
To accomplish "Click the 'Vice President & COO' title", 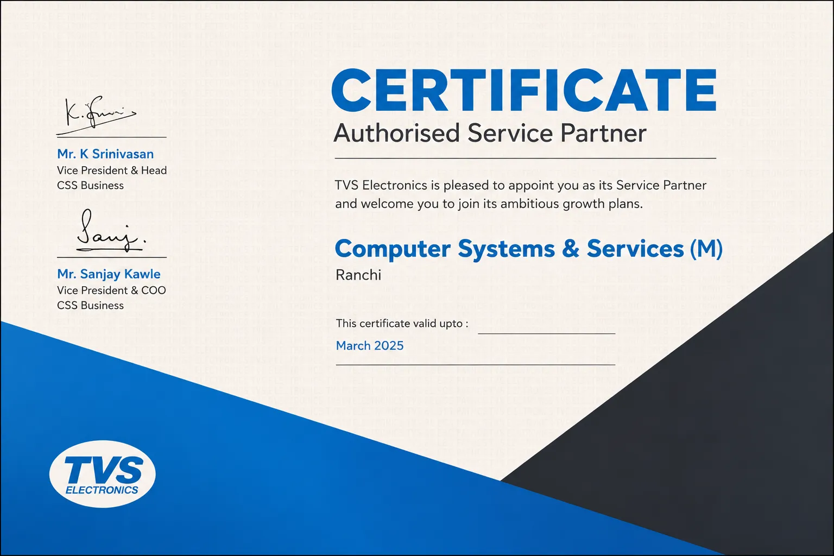I will (111, 290).
